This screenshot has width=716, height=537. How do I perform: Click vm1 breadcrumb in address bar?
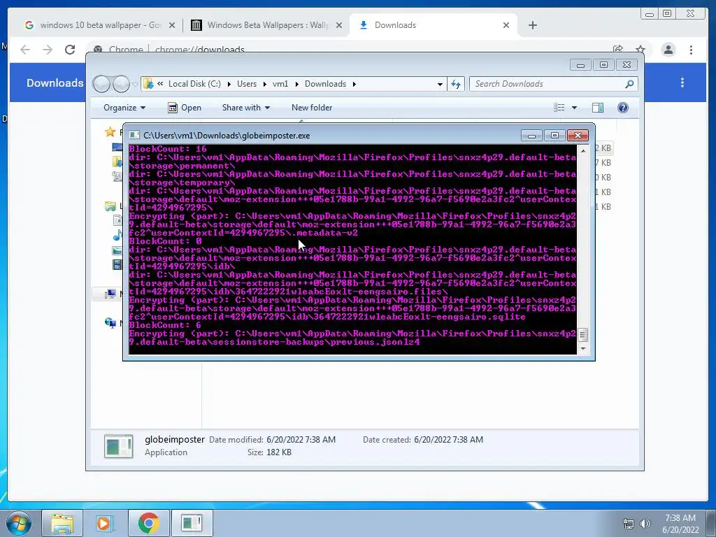pyautogui.click(x=280, y=84)
